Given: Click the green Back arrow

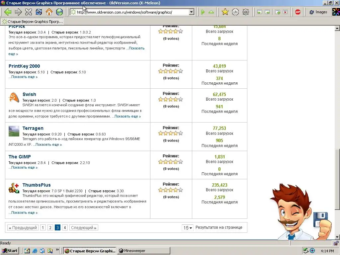Looking at the screenshot, I should click(8, 12).
